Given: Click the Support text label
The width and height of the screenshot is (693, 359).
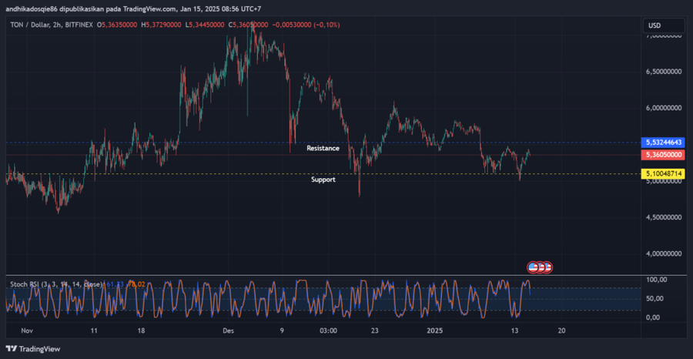Looking at the screenshot, I should coord(323,179).
